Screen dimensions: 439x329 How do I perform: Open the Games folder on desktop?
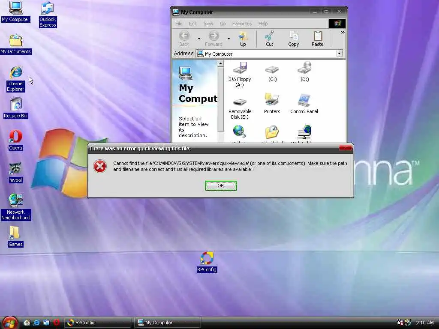point(15,236)
